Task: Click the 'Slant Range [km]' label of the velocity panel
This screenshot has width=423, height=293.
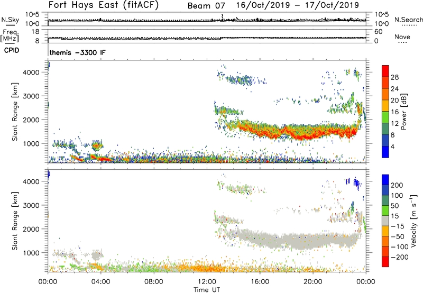Action: [x=15, y=221]
